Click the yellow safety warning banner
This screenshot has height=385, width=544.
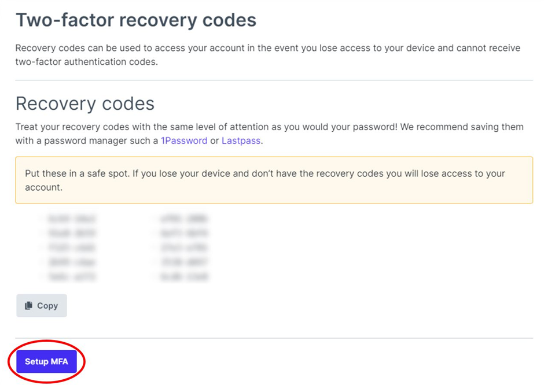click(x=272, y=180)
